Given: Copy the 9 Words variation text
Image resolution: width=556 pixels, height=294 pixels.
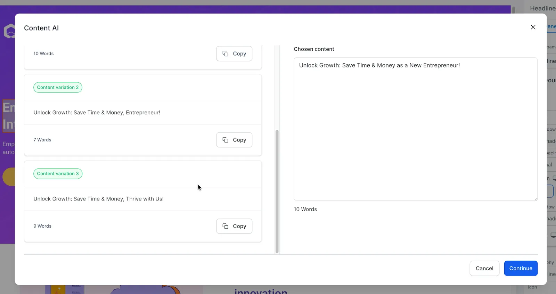Looking at the screenshot, I should click(x=234, y=226).
